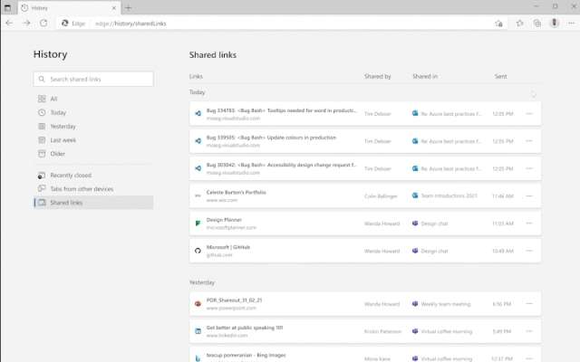Select Last week in the sidebar
The image size is (580, 362).
63,140
